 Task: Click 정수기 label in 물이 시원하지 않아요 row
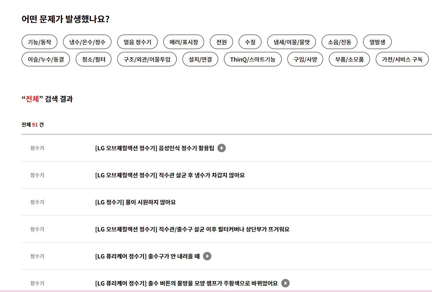coord(37,202)
